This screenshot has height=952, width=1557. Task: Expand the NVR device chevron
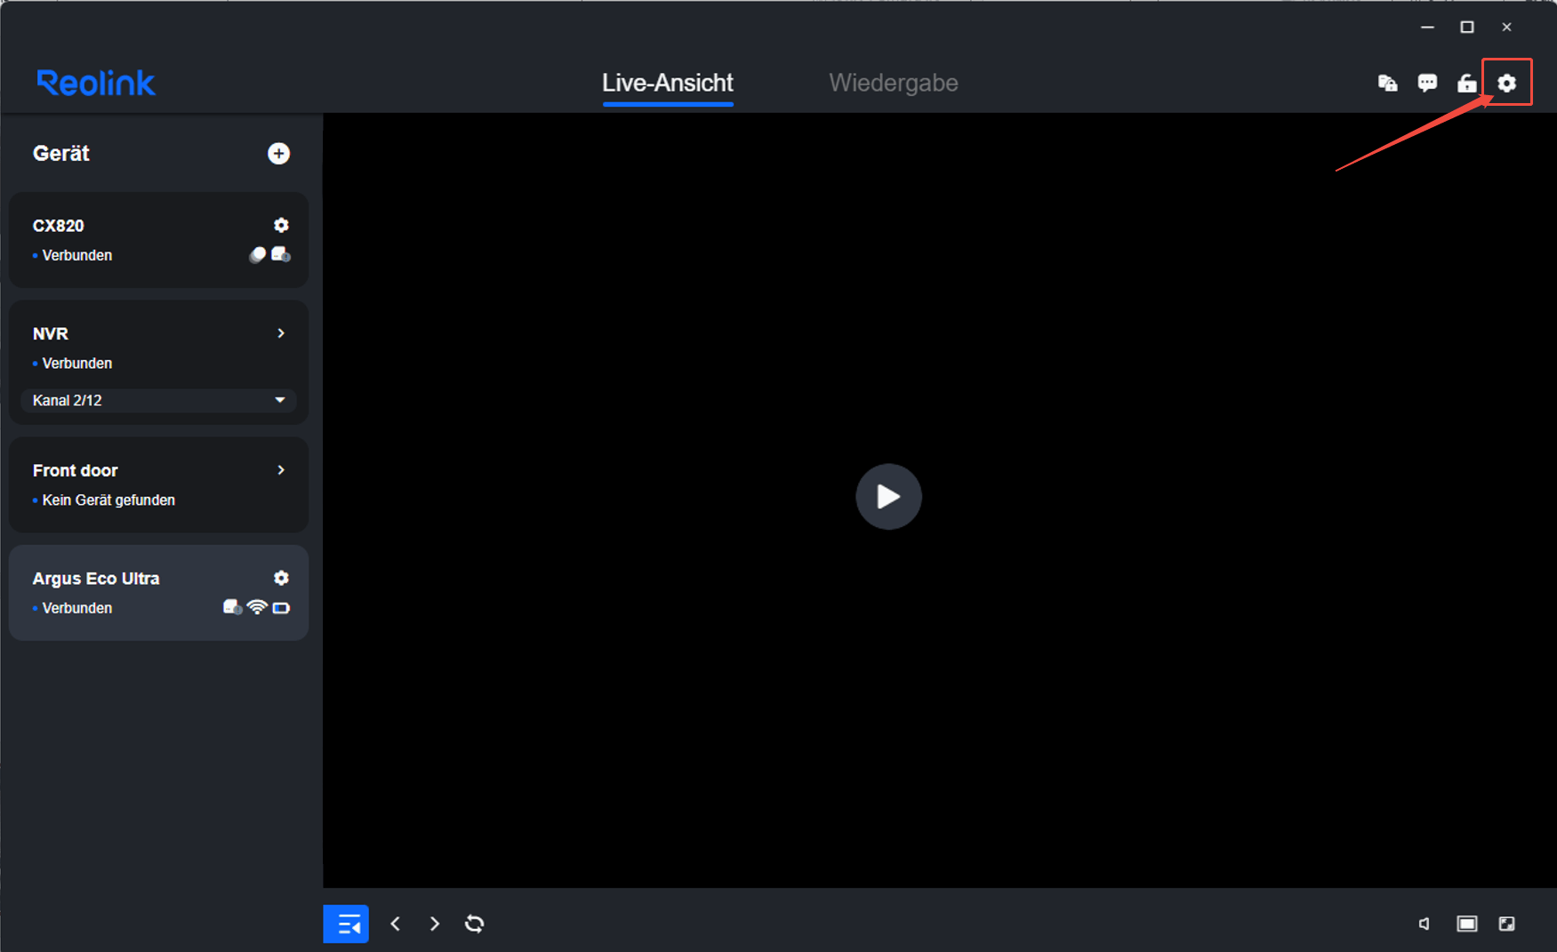281,333
